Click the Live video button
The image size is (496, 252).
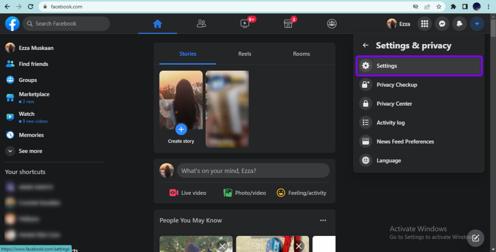[188, 193]
